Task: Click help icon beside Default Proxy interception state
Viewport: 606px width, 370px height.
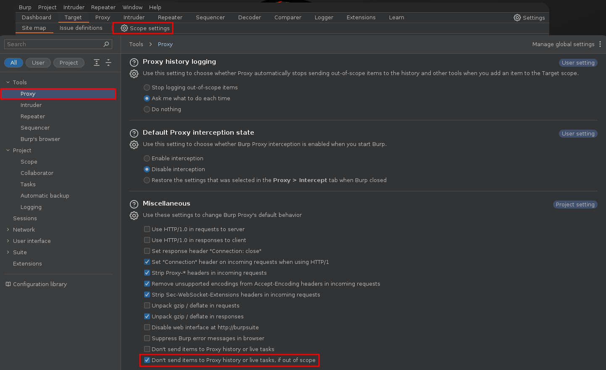Action: pos(134,133)
